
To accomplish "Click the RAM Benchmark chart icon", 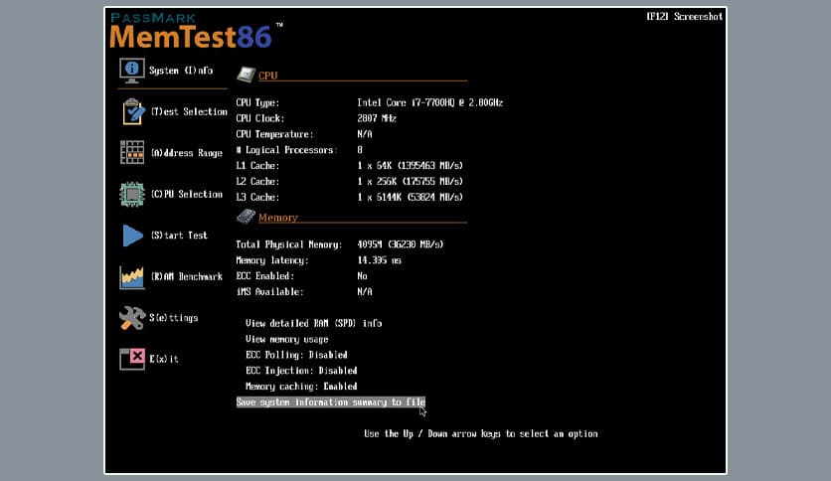I will point(132,277).
